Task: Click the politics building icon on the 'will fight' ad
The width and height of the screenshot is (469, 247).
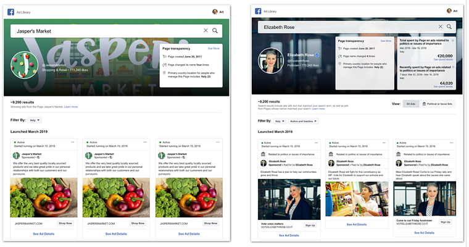Action: pos(331,154)
